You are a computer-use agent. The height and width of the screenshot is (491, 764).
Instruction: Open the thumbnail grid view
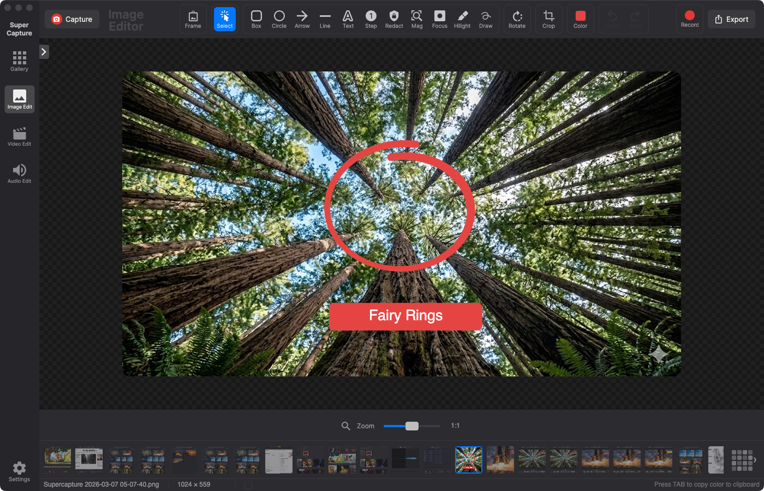[x=743, y=461]
